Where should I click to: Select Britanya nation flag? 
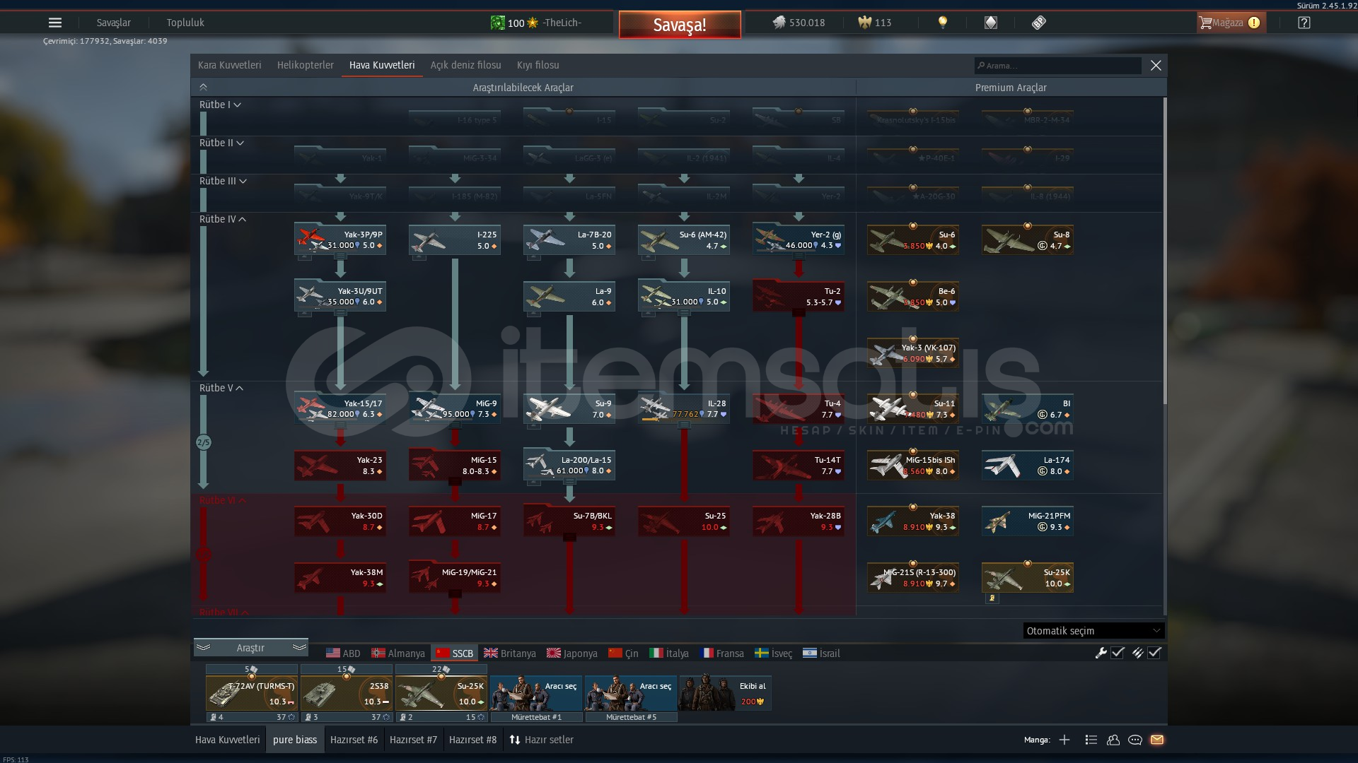pyautogui.click(x=510, y=653)
